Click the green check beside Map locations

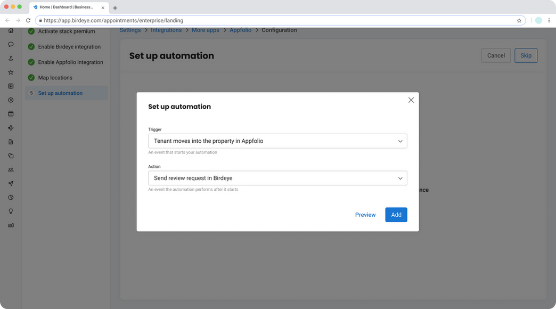pyautogui.click(x=31, y=78)
